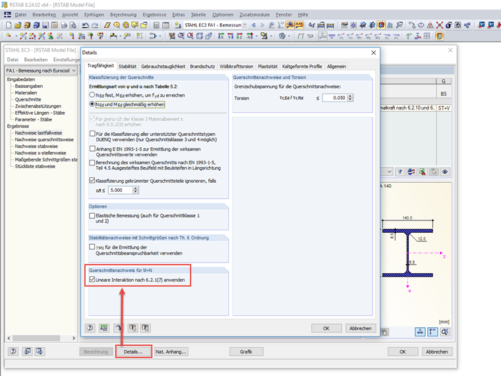Click the save settings as default icon in Details
The image size is (501, 376).
[x=146, y=328]
